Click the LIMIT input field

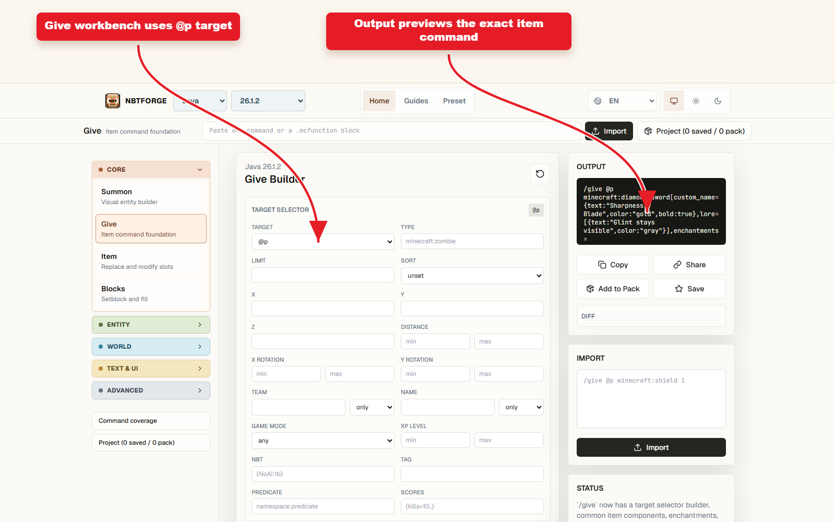point(323,275)
